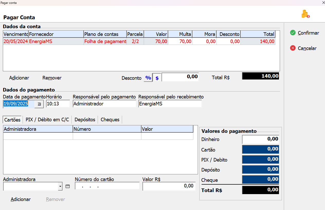Select the 2/2 parcela cell
The image size is (325, 210).
click(135, 41)
